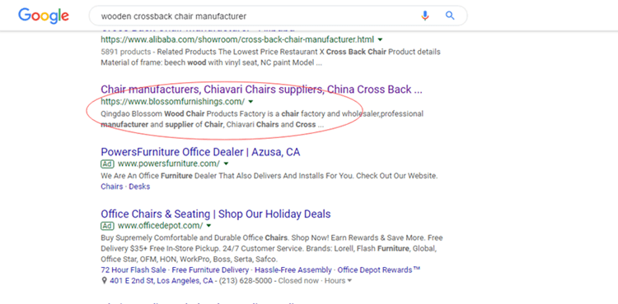Click the Google logo
Viewport: 618px width, 304px height.
coord(44,16)
